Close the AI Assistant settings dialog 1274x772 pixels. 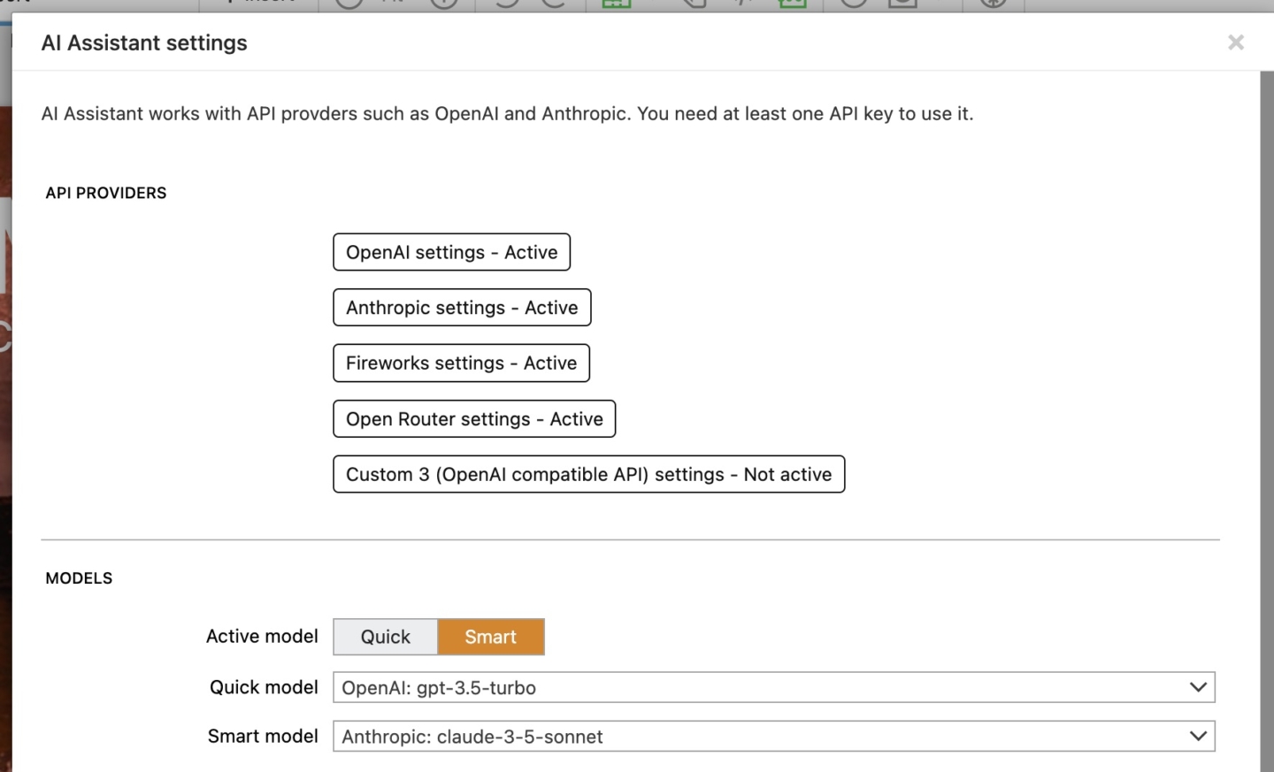pos(1236,42)
